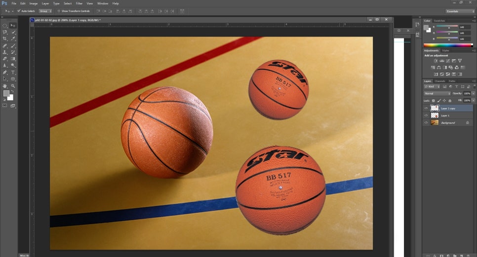Viewport: 477px width, 257px height.
Task: Select the Sharpen/Blur tool
Action: tap(5, 65)
